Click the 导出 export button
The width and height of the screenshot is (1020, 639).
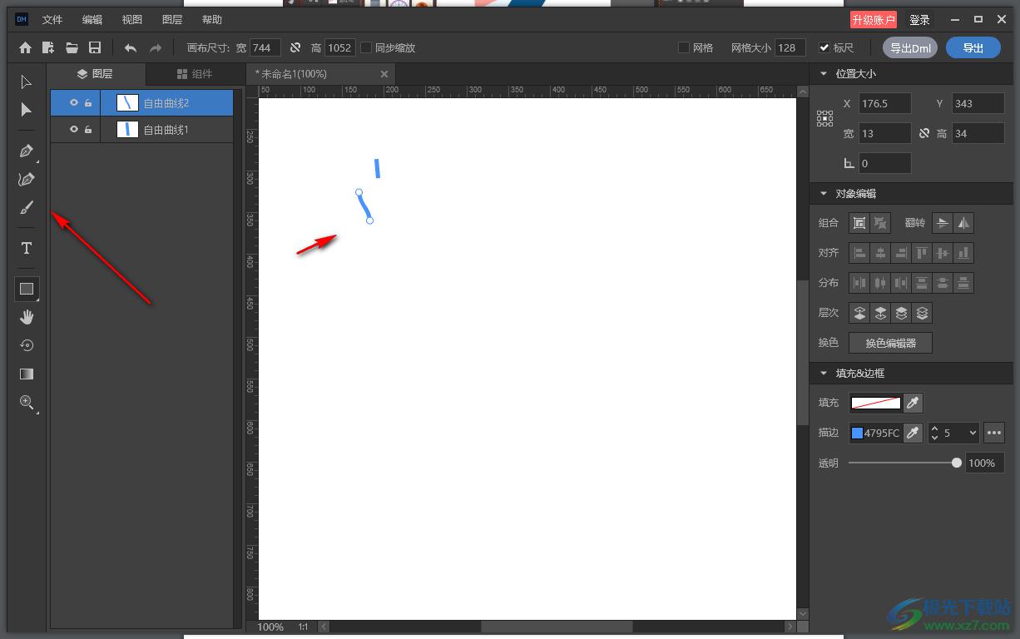[x=973, y=48]
